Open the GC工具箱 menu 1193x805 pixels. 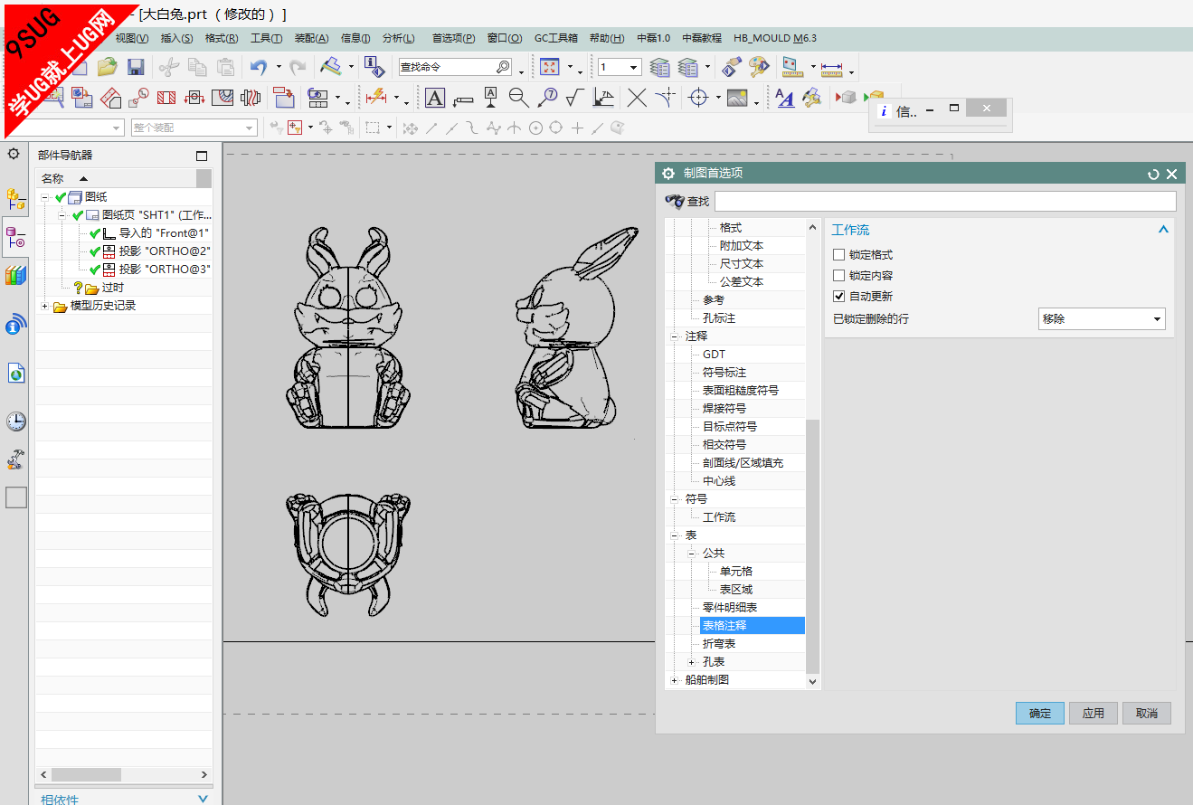click(556, 38)
